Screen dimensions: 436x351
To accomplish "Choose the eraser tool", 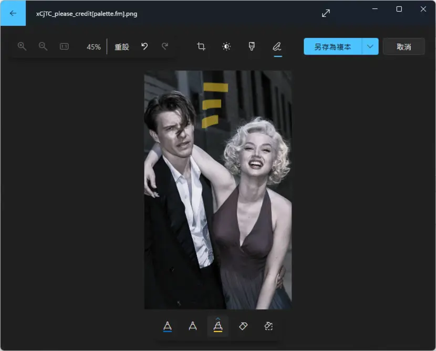I will [x=243, y=326].
